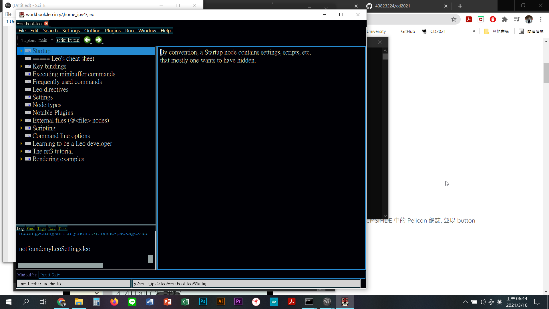
Task: Open the Help menu in Leo
Action: pyautogui.click(x=166, y=31)
